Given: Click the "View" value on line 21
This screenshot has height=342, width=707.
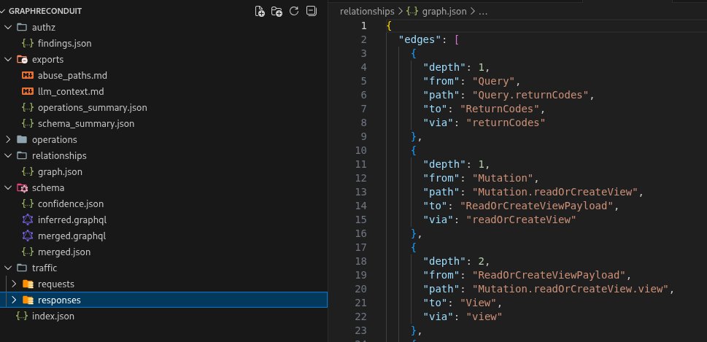Looking at the screenshot, I should tap(478, 303).
